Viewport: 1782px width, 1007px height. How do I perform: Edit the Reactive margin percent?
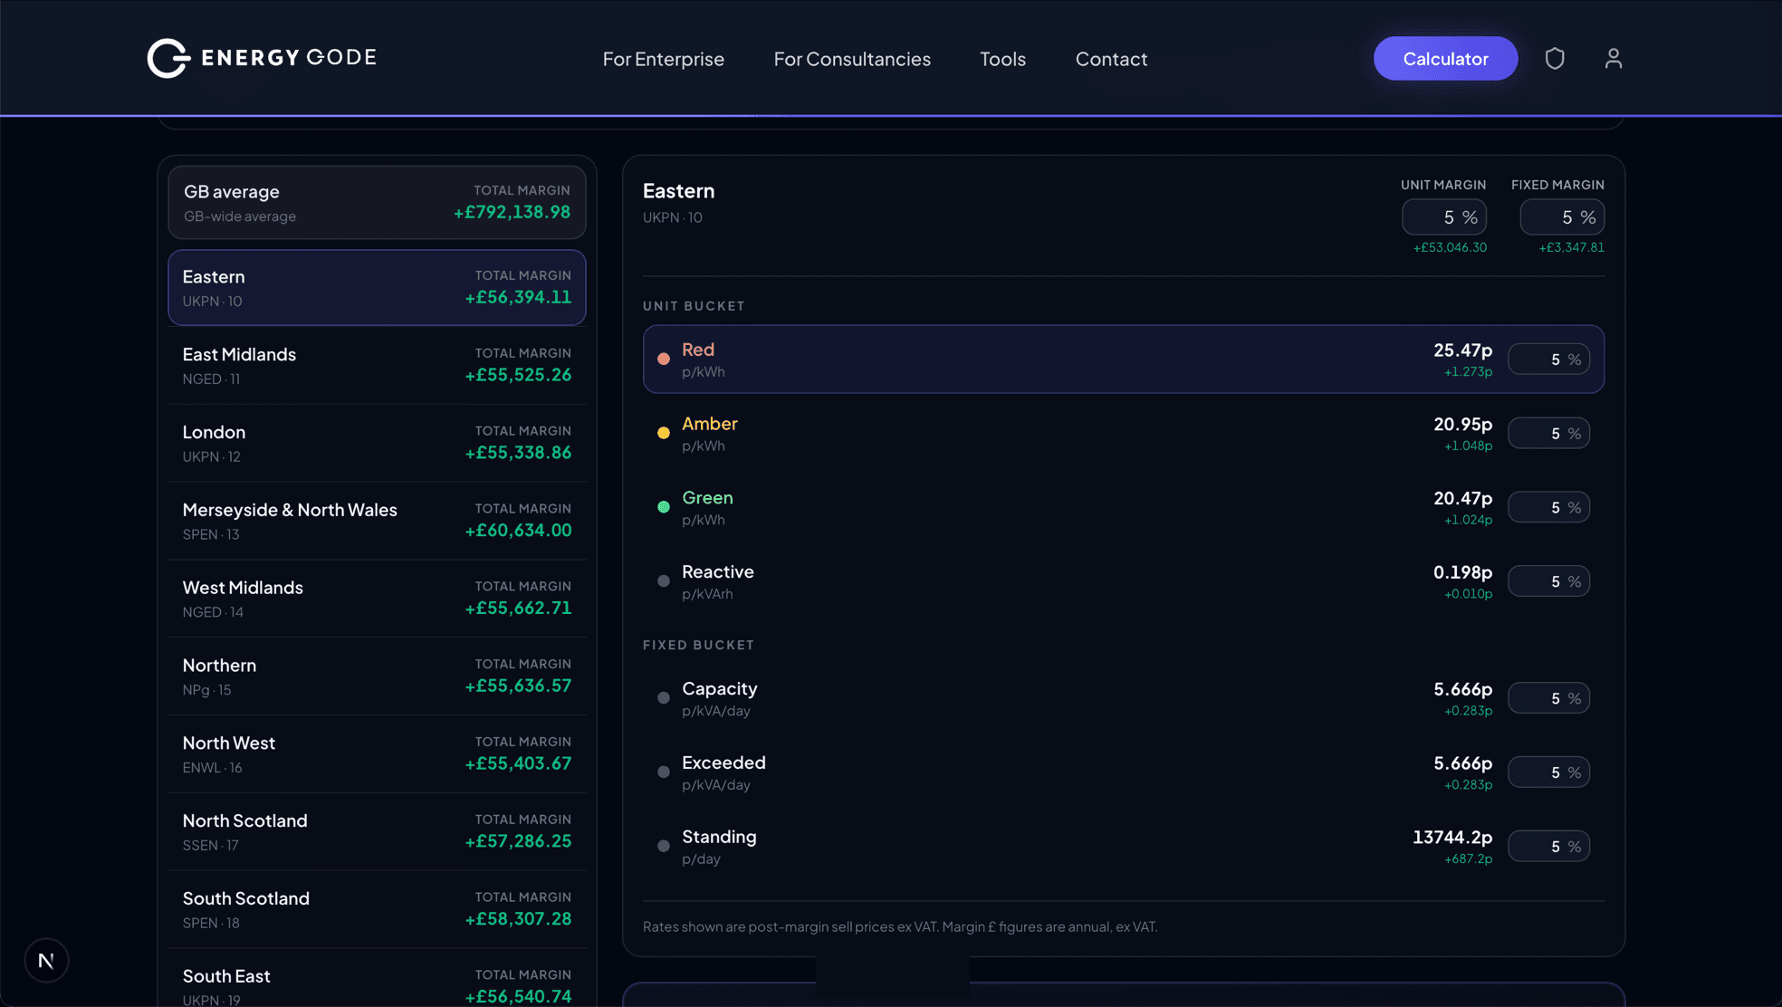pyautogui.click(x=1548, y=581)
